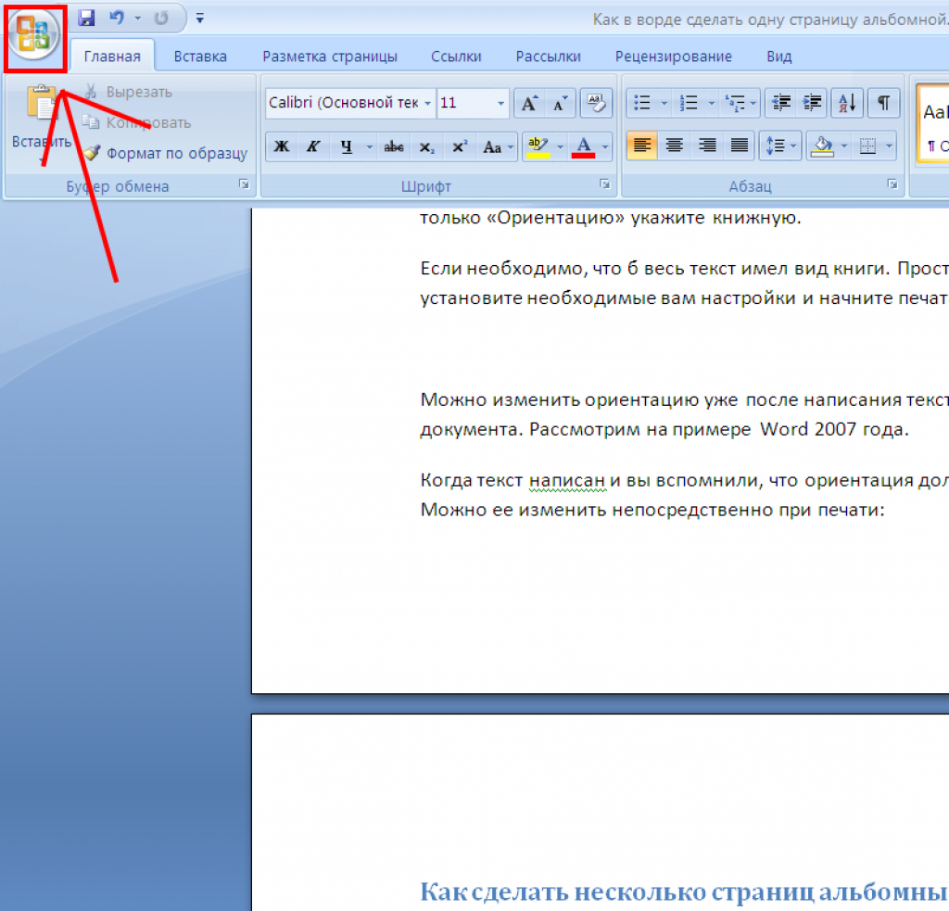Clear formatting with eraser icon
Image resolution: width=949 pixels, height=911 pixels.
pyautogui.click(x=596, y=103)
